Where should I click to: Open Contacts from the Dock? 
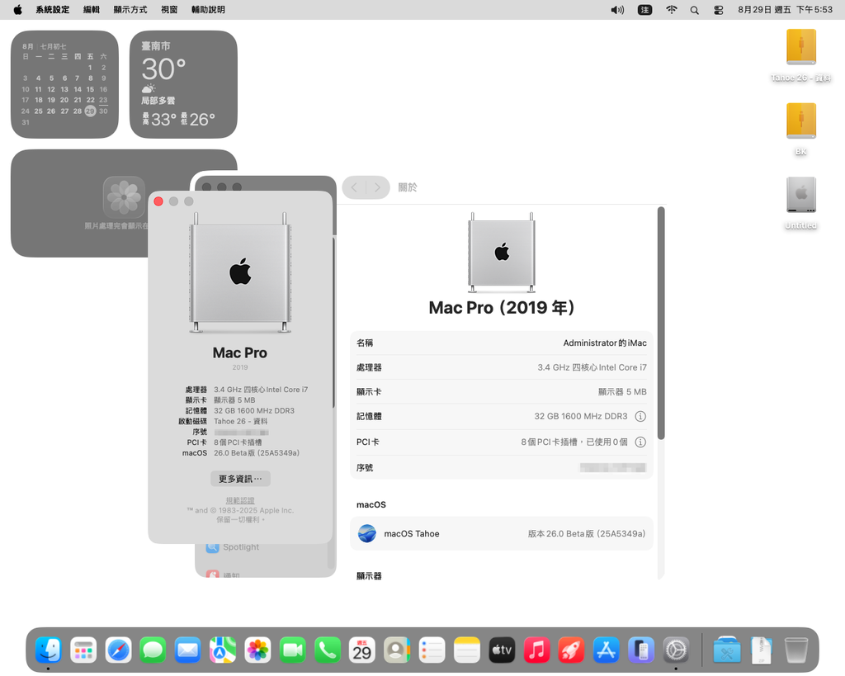pos(397,650)
